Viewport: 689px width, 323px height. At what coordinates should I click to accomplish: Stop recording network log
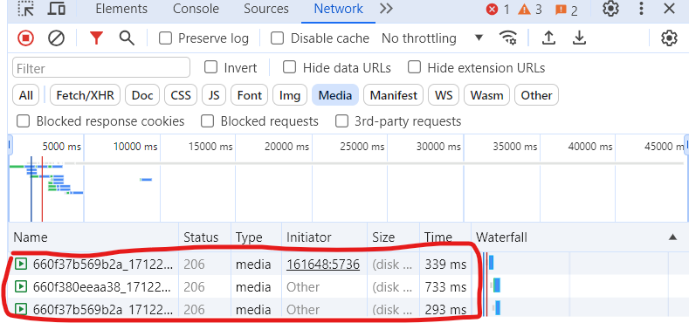[x=25, y=38]
